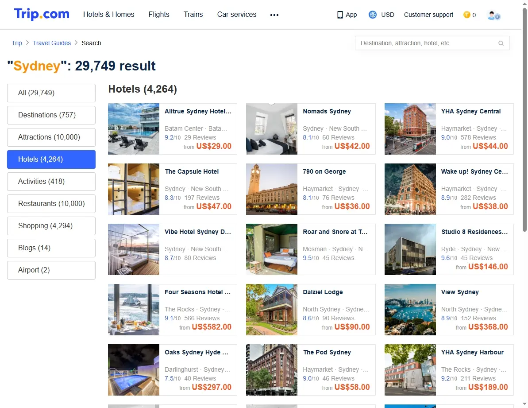Open the user profile avatar

point(493,15)
